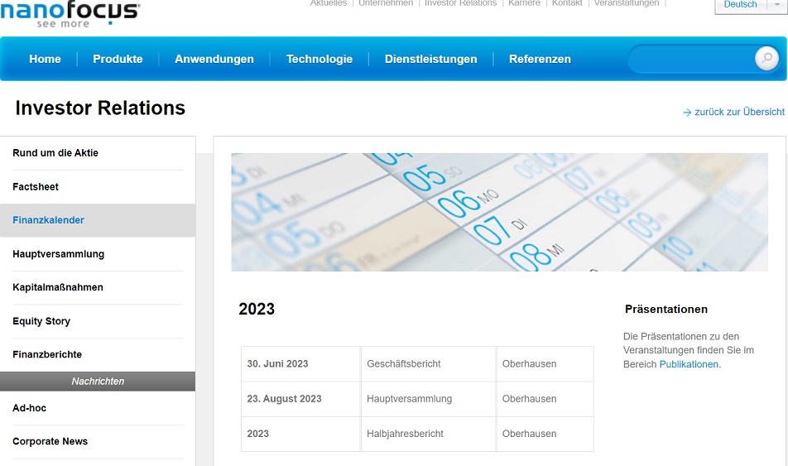This screenshot has width=788, height=466.
Task: Go to Aktuelles in top navigation
Action: coord(328,3)
